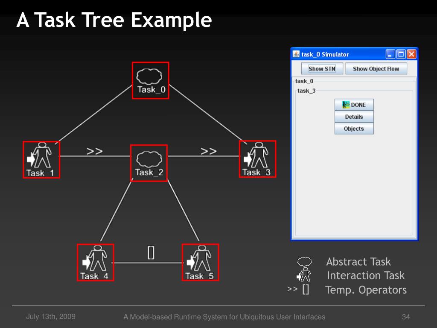This screenshot has height=328, width=437.
Task: Open Objects for task_3
Action: 354,129
